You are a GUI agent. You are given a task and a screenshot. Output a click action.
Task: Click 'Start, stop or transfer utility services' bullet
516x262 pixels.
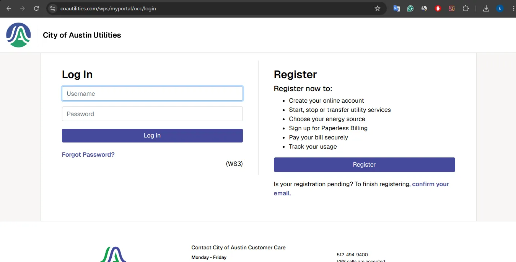click(340, 110)
